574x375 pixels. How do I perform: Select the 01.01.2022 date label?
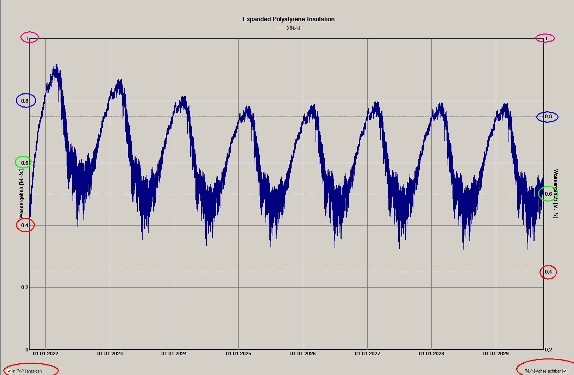[45, 354]
